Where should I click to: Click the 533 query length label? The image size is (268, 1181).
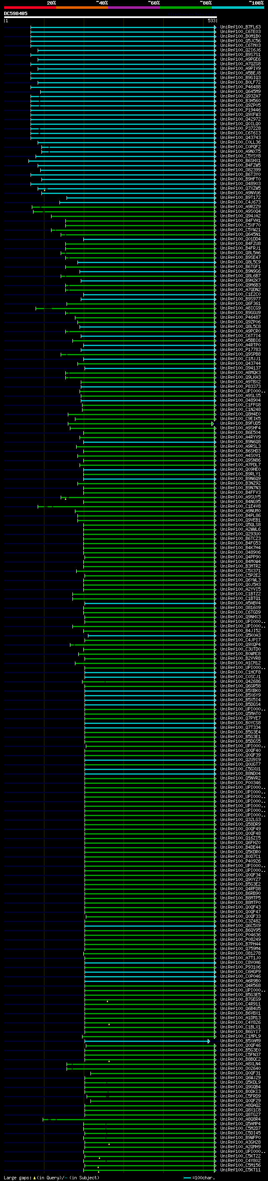tap(211, 21)
